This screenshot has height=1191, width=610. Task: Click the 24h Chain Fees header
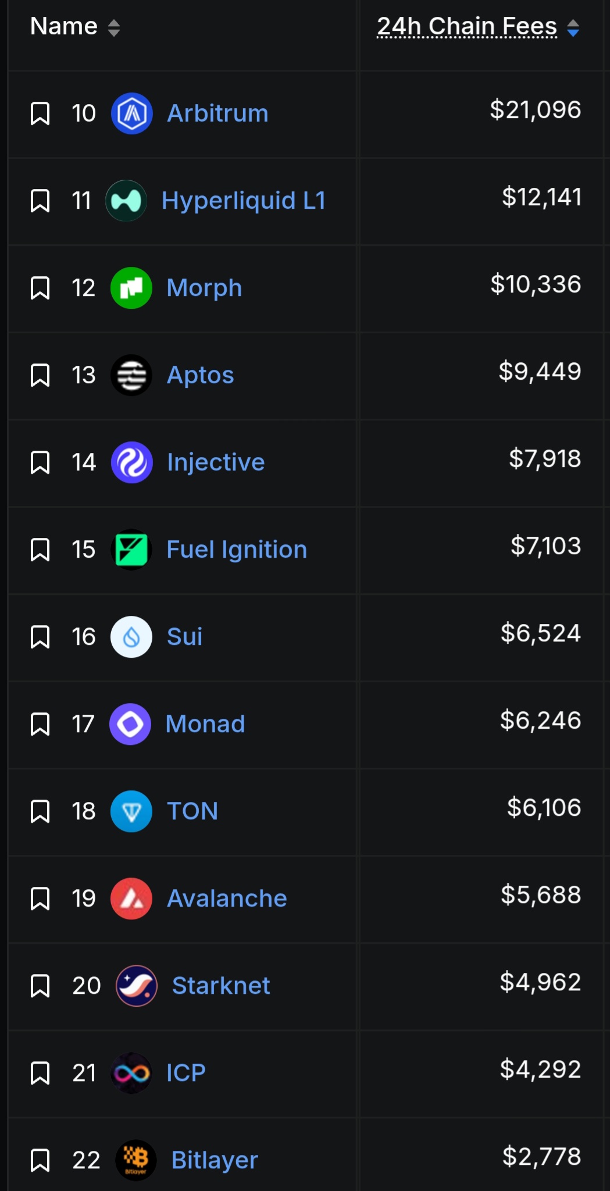[x=467, y=26]
